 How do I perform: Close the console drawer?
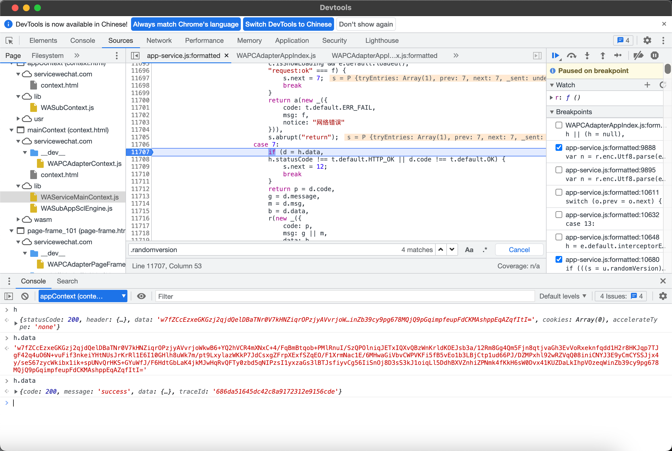pyautogui.click(x=663, y=281)
